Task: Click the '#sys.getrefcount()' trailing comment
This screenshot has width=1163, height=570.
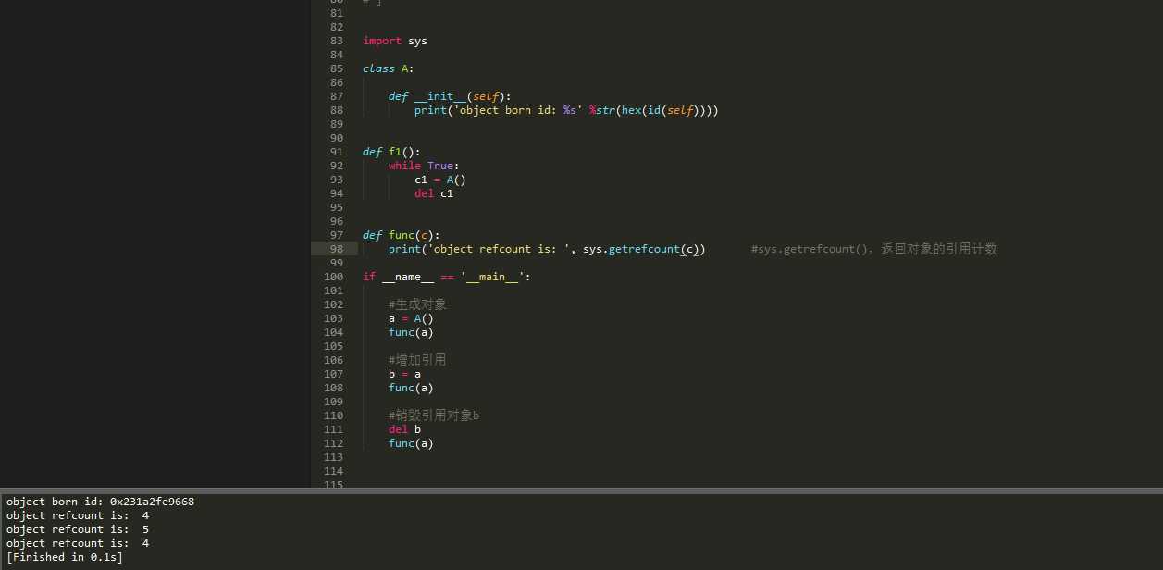Action: point(874,249)
